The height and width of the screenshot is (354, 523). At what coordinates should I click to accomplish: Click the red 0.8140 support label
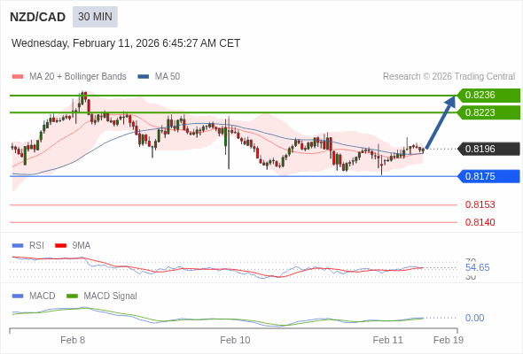pos(480,222)
